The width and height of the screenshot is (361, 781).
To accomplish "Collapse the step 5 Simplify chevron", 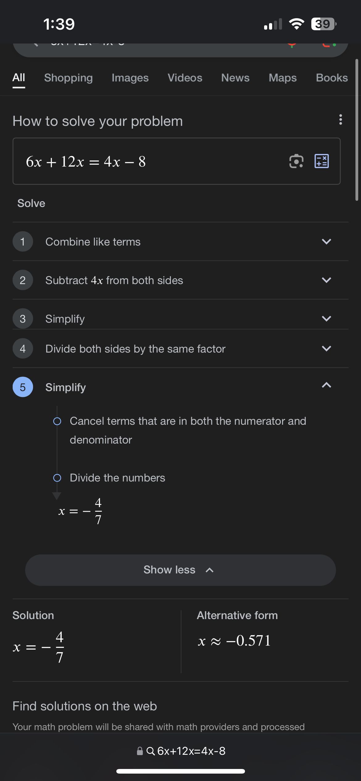I will click(326, 385).
